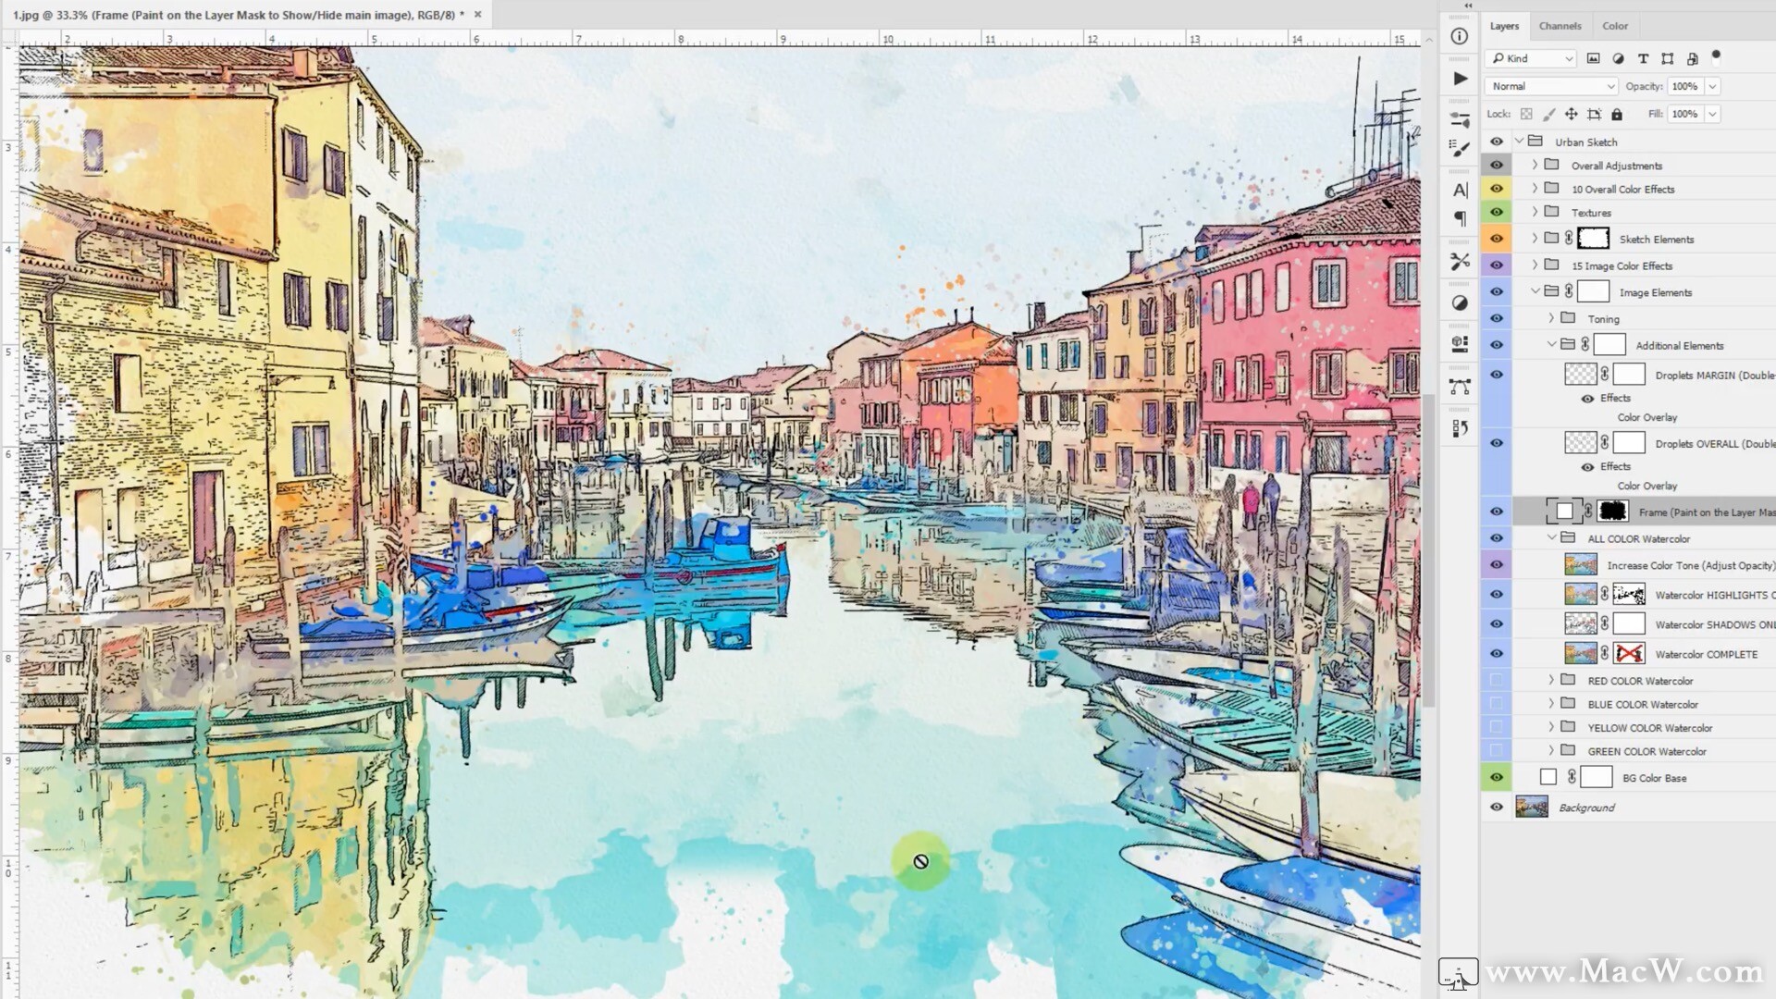Switch to the Color tab
1776x999 pixels.
pos(1615,26)
